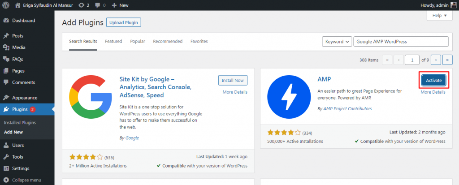Click 308 items count text
This screenshot has height=185, width=459.
[369, 60]
